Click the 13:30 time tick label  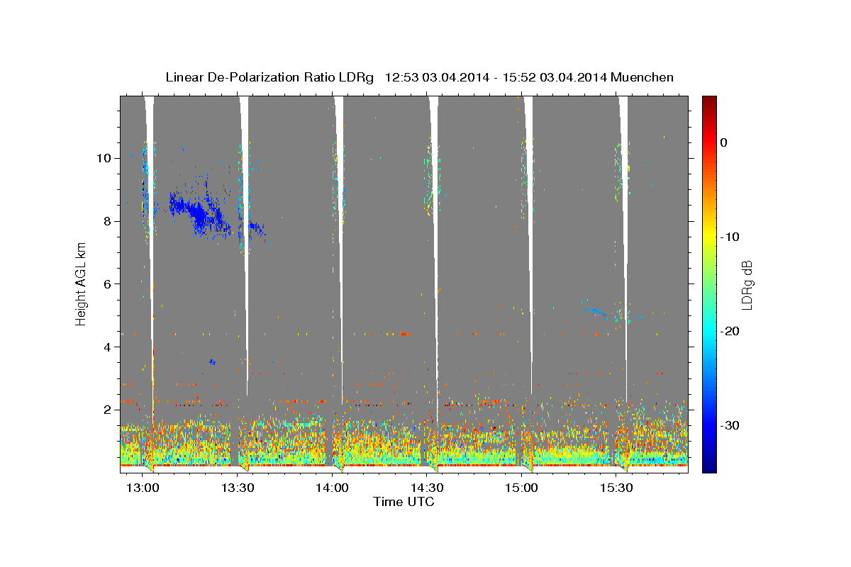click(237, 488)
